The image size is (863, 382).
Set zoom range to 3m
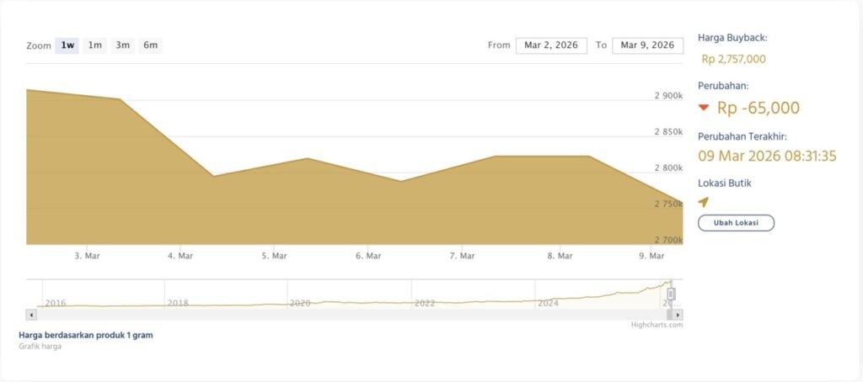123,45
